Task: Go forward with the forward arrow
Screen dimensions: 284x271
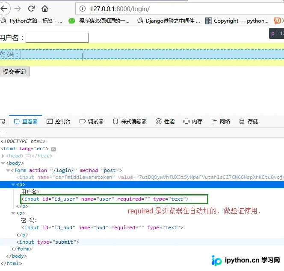Action: (18, 9)
